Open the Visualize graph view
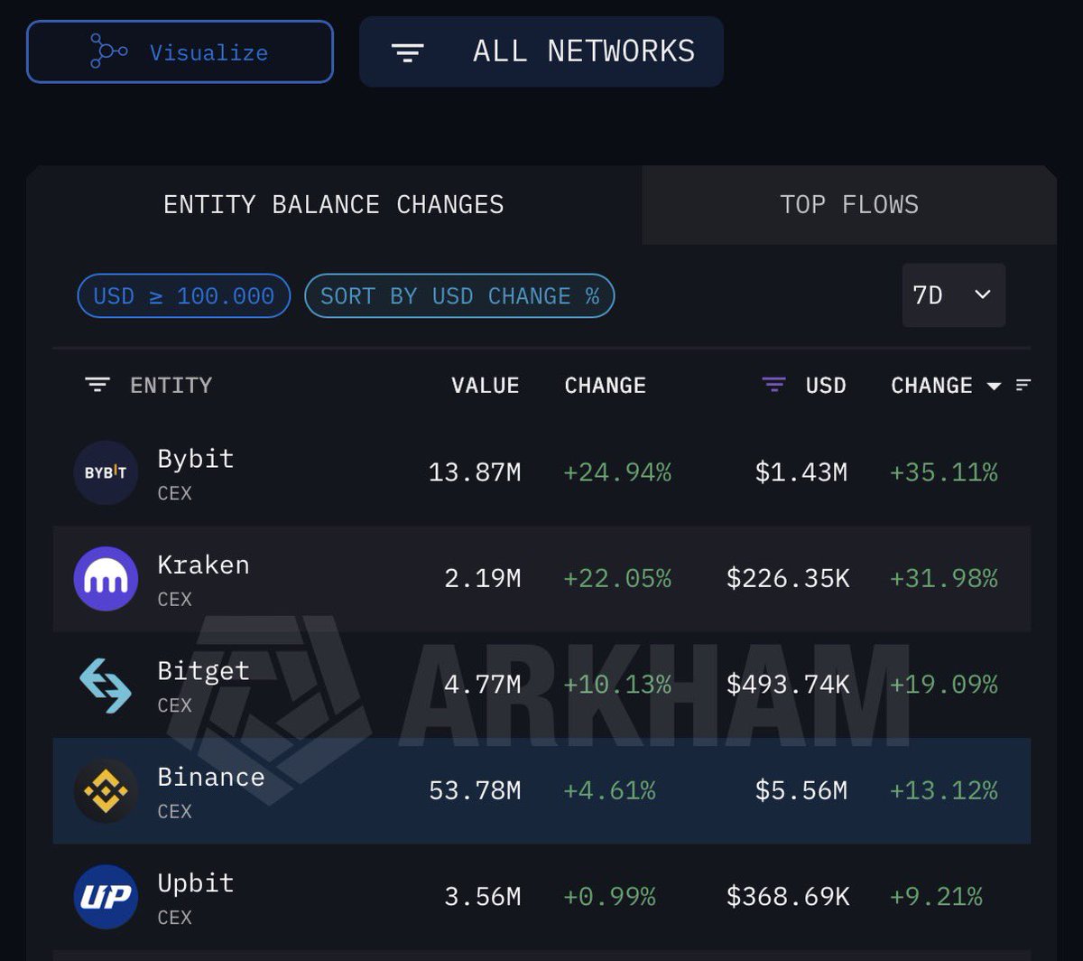Image resolution: width=1083 pixels, height=961 pixels. 180,52
